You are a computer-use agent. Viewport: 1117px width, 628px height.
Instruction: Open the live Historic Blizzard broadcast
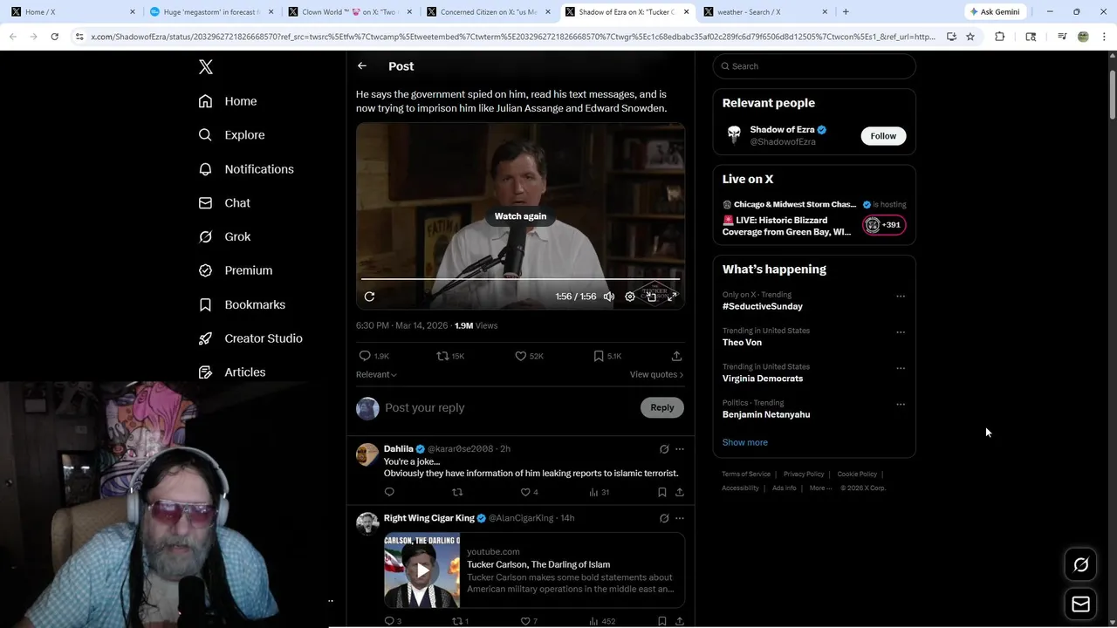tap(814, 219)
